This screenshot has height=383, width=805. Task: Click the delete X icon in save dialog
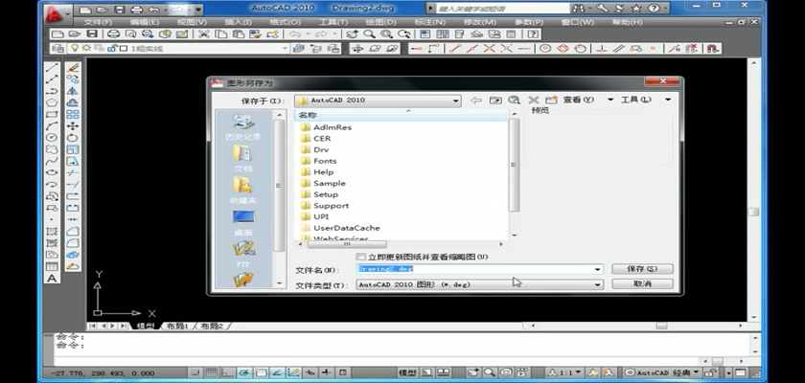(534, 100)
